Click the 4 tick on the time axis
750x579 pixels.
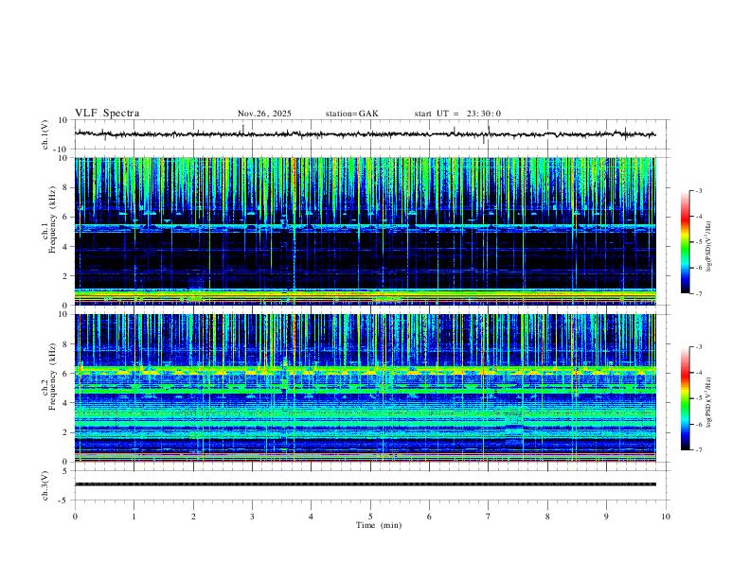(x=312, y=517)
